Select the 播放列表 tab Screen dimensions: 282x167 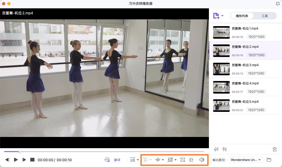[x=242, y=16]
